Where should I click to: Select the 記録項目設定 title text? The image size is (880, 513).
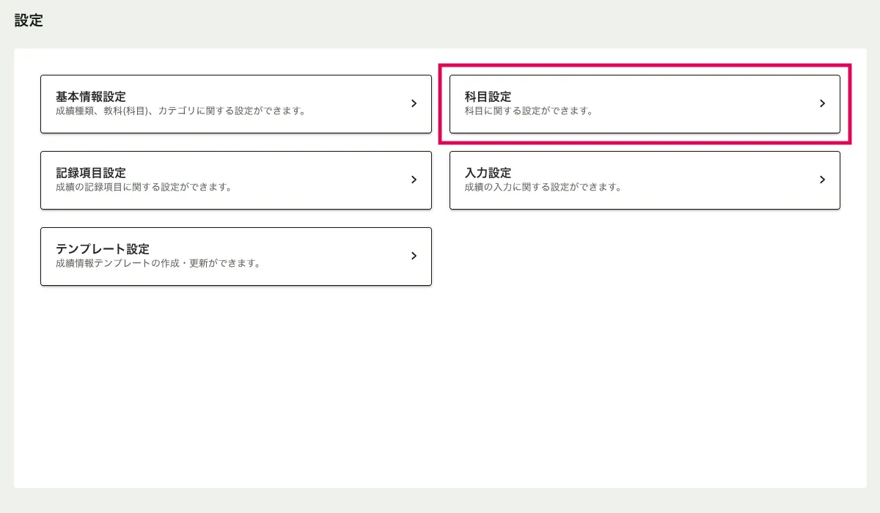point(91,173)
